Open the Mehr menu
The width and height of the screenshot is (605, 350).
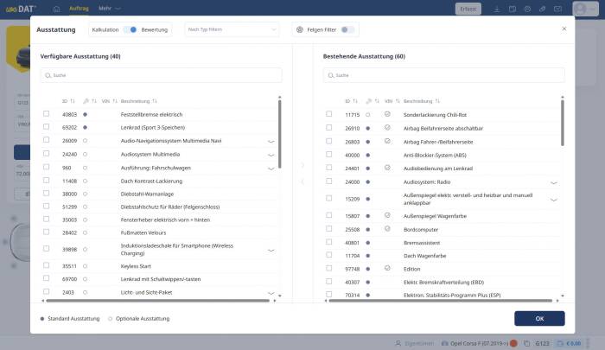pos(107,9)
